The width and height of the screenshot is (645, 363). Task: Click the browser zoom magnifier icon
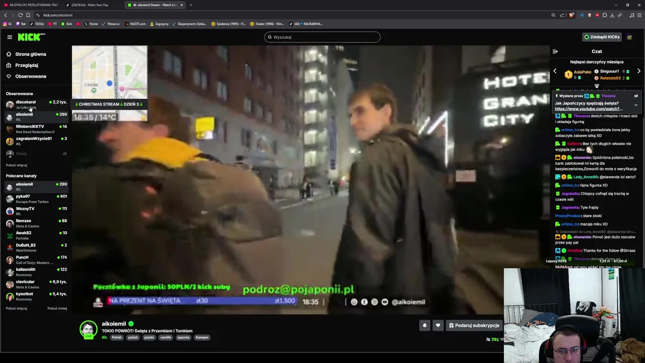coord(553,15)
